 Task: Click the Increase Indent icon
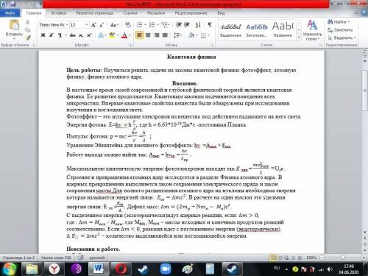[x=187, y=25]
